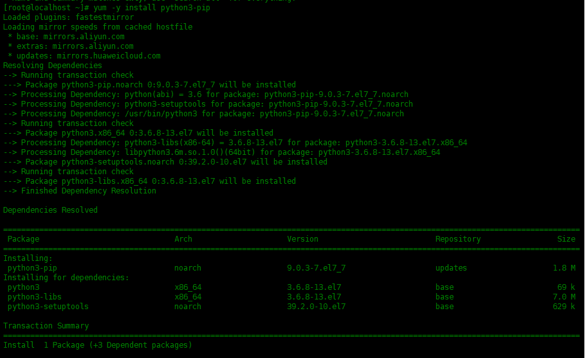Click the '1.8 M' size value
The width and height of the screenshot is (585, 358).
pos(564,268)
